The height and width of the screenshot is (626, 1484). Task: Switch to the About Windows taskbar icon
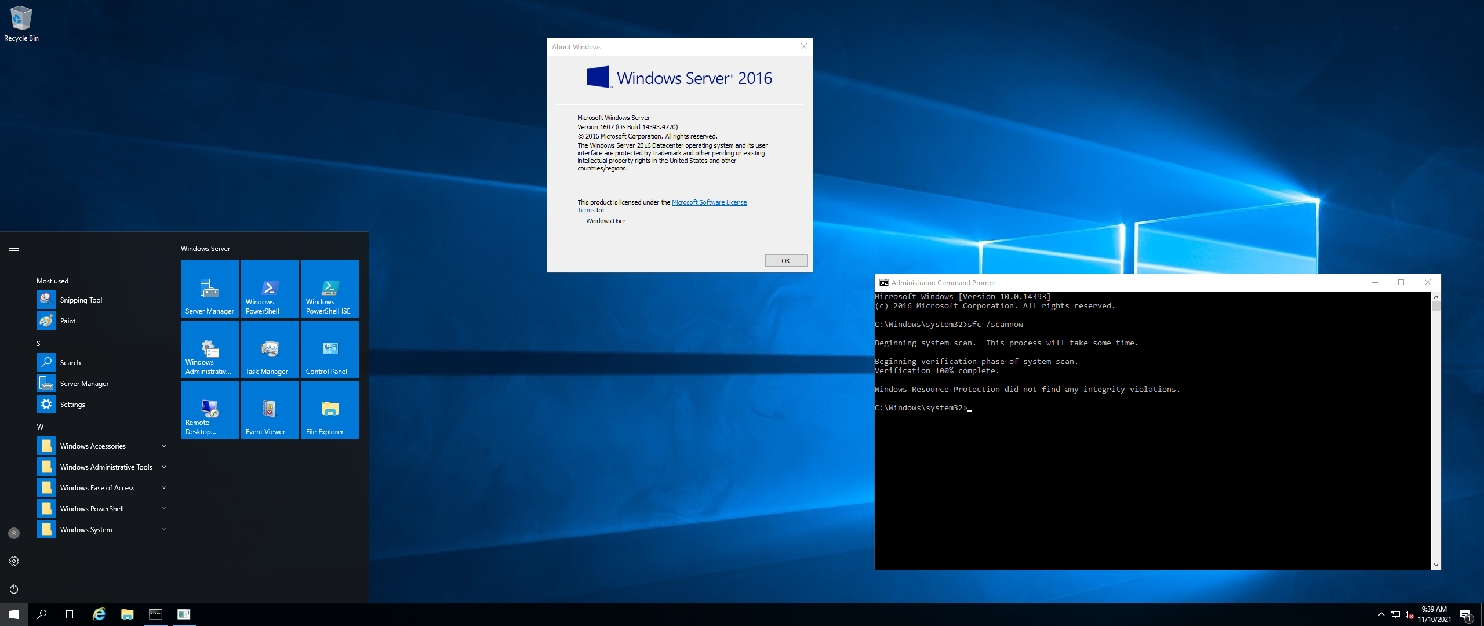(184, 614)
